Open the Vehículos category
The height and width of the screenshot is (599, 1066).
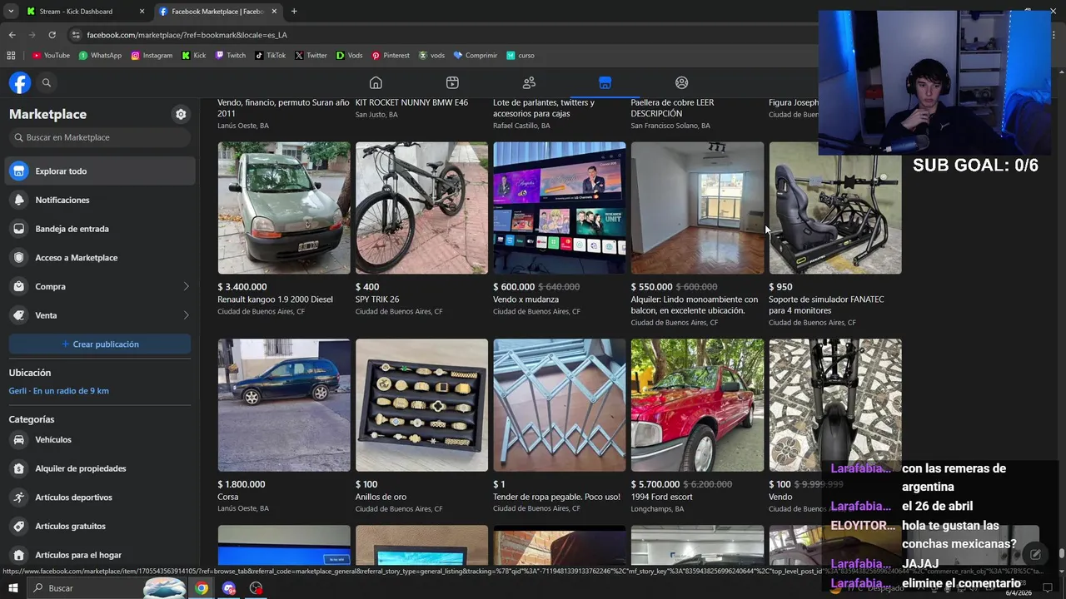pos(100,439)
